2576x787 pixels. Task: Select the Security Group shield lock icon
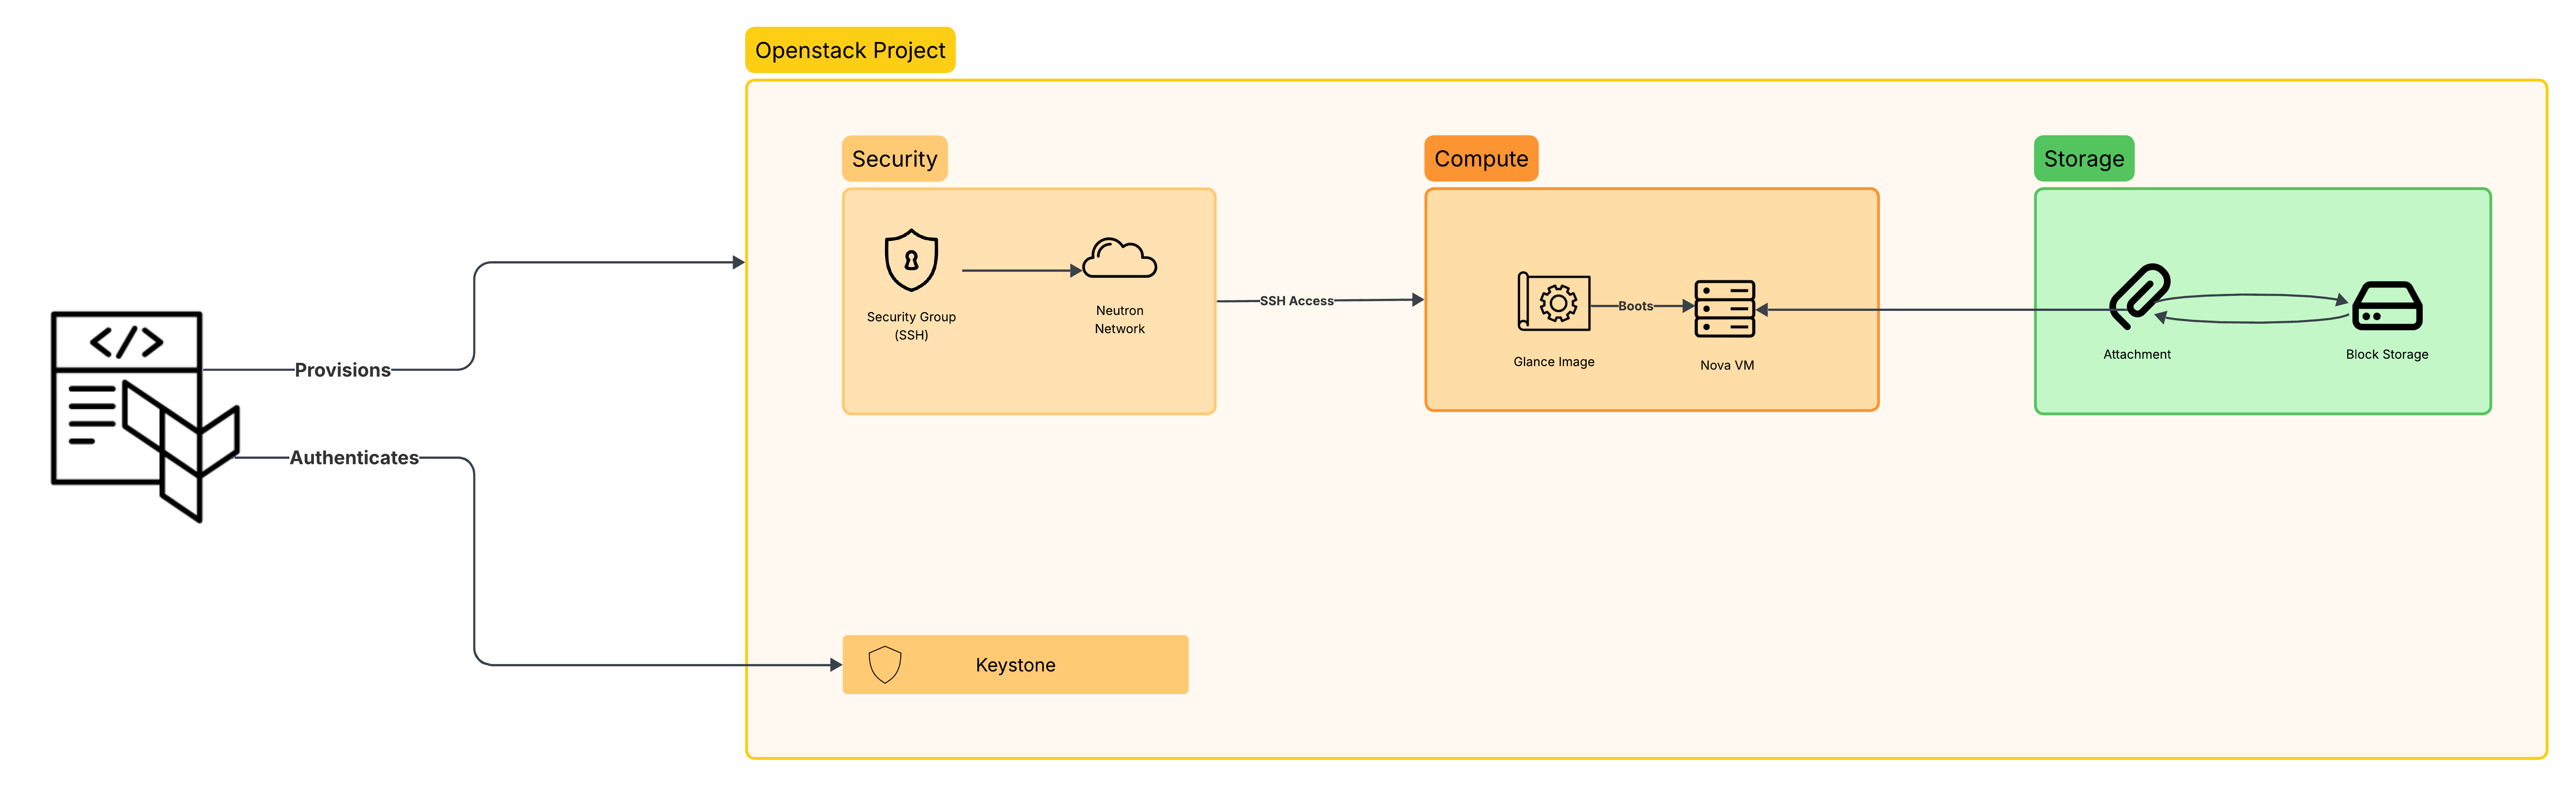pyautogui.click(x=911, y=260)
